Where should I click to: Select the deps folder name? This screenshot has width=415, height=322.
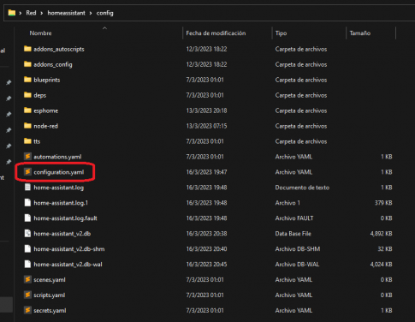[x=40, y=95]
